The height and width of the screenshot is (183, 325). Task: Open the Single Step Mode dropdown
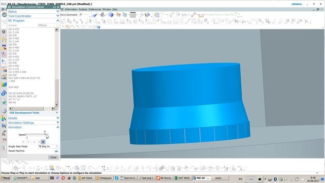pyautogui.click(x=48, y=146)
